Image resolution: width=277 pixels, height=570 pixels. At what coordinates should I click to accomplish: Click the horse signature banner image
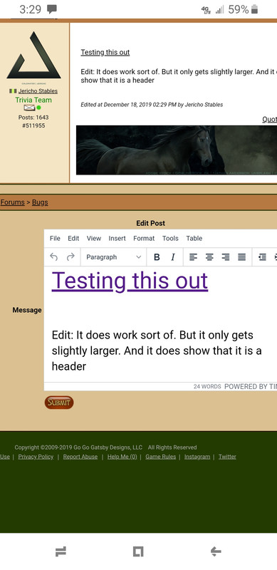pos(177,150)
